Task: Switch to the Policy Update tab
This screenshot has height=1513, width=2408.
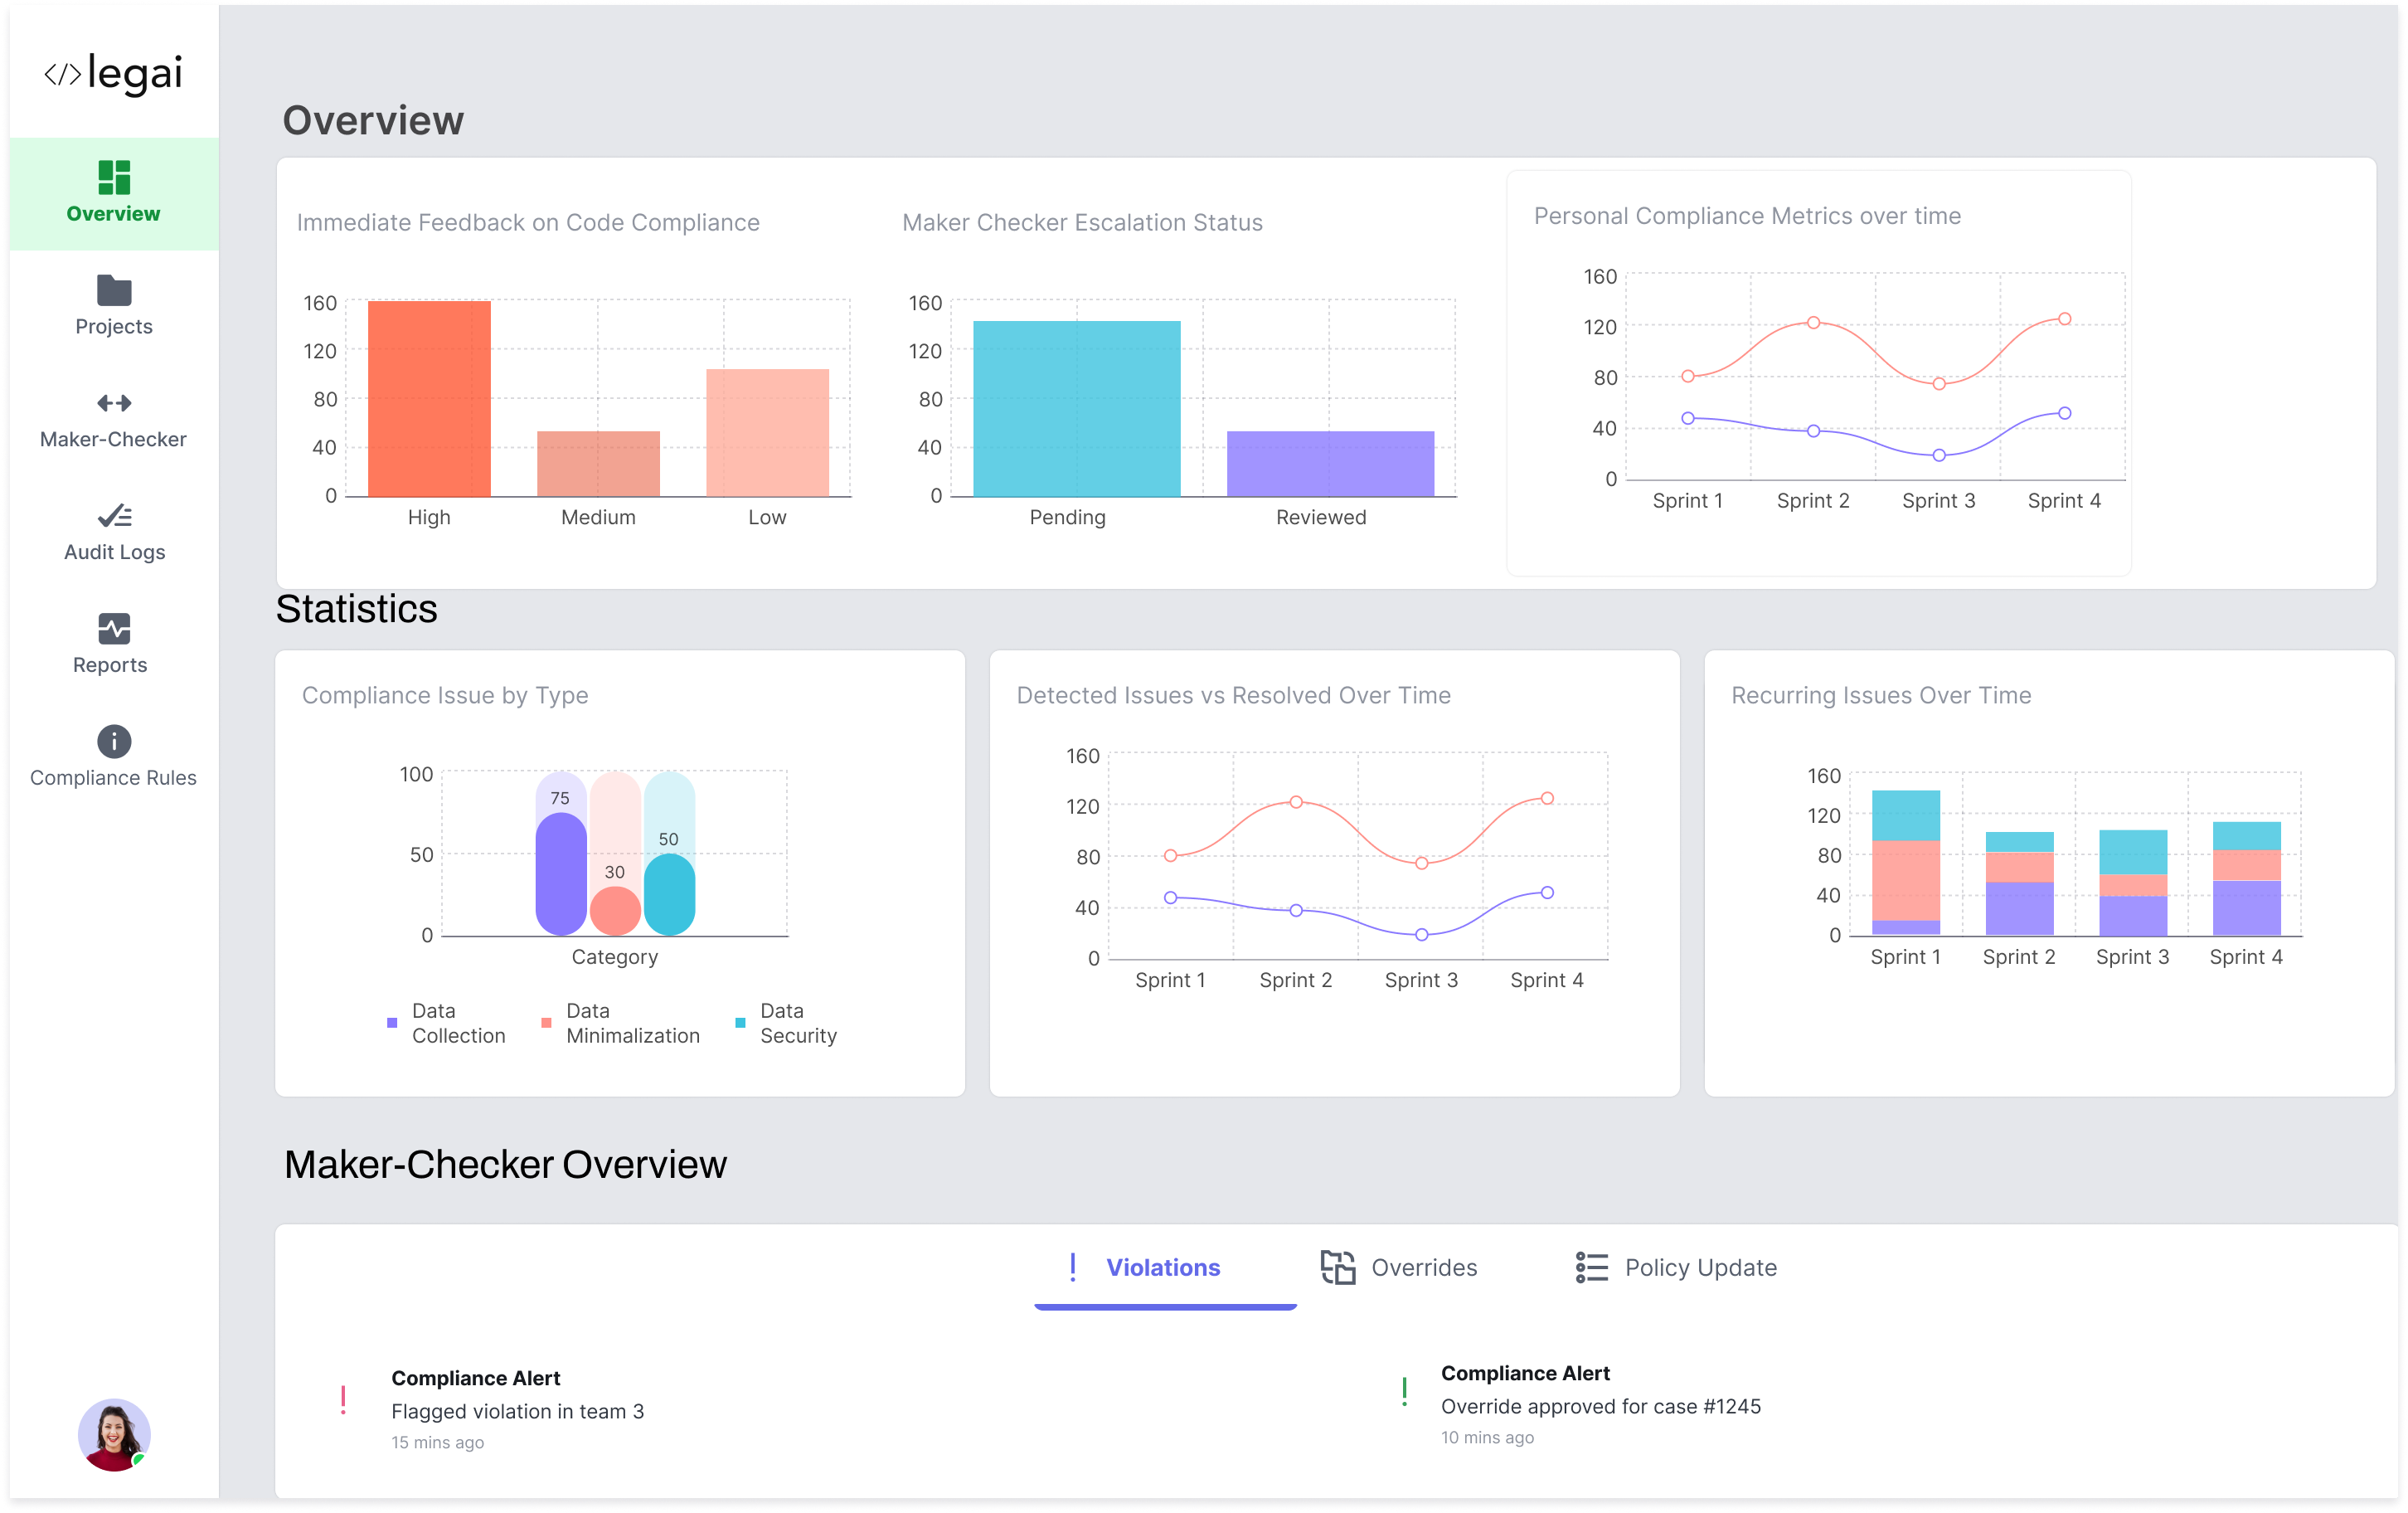Action: tap(1677, 1267)
